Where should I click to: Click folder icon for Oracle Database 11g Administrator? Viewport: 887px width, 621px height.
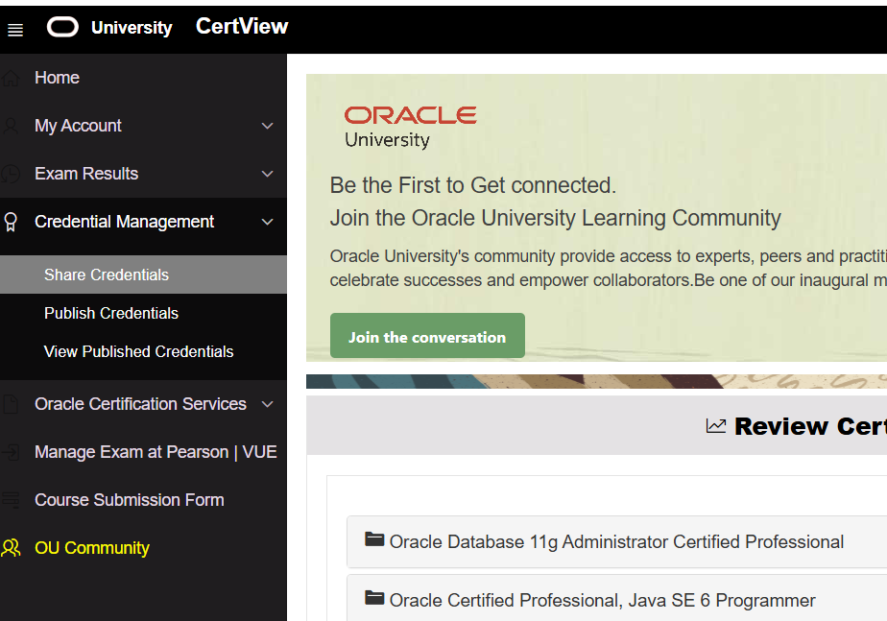[374, 539]
